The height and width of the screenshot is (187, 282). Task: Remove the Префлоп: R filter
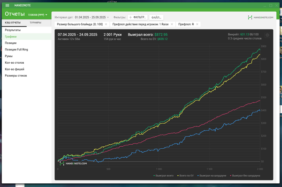coord(197,24)
